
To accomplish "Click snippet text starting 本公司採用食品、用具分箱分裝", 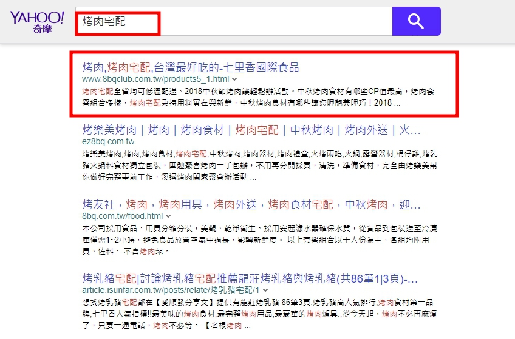I will click(x=259, y=240).
